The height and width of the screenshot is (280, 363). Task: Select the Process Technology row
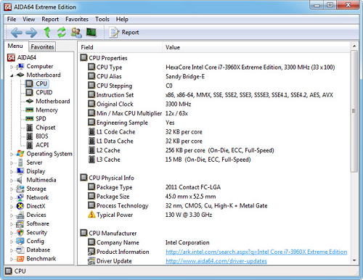[214, 206]
